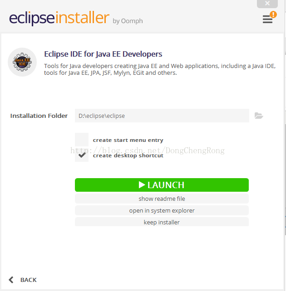Choose 'open in system explorer'
The width and height of the screenshot is (286, 291).
[162, 210]
